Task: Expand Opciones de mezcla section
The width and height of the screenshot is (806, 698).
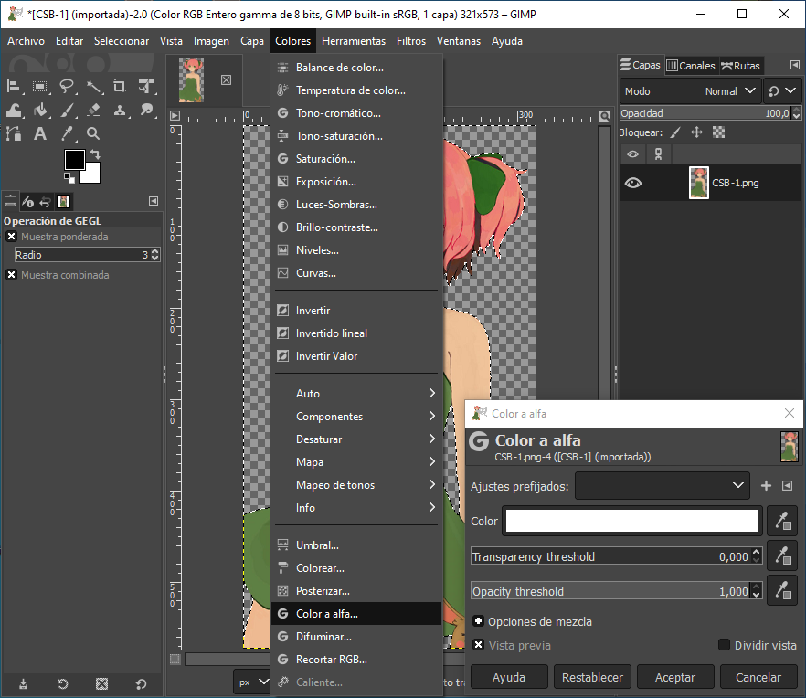Action: point(478,621)
